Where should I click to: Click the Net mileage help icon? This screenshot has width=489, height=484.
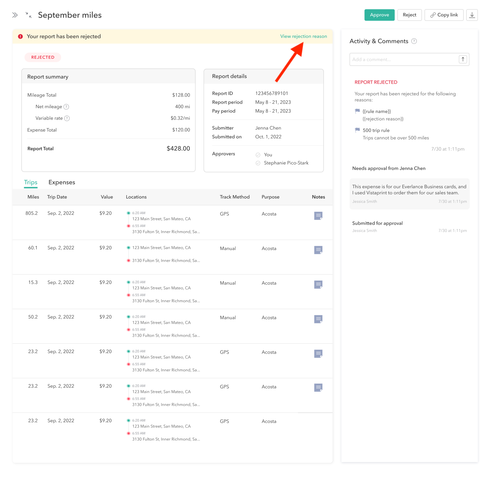pyautogui.click(x=67, y=107)
